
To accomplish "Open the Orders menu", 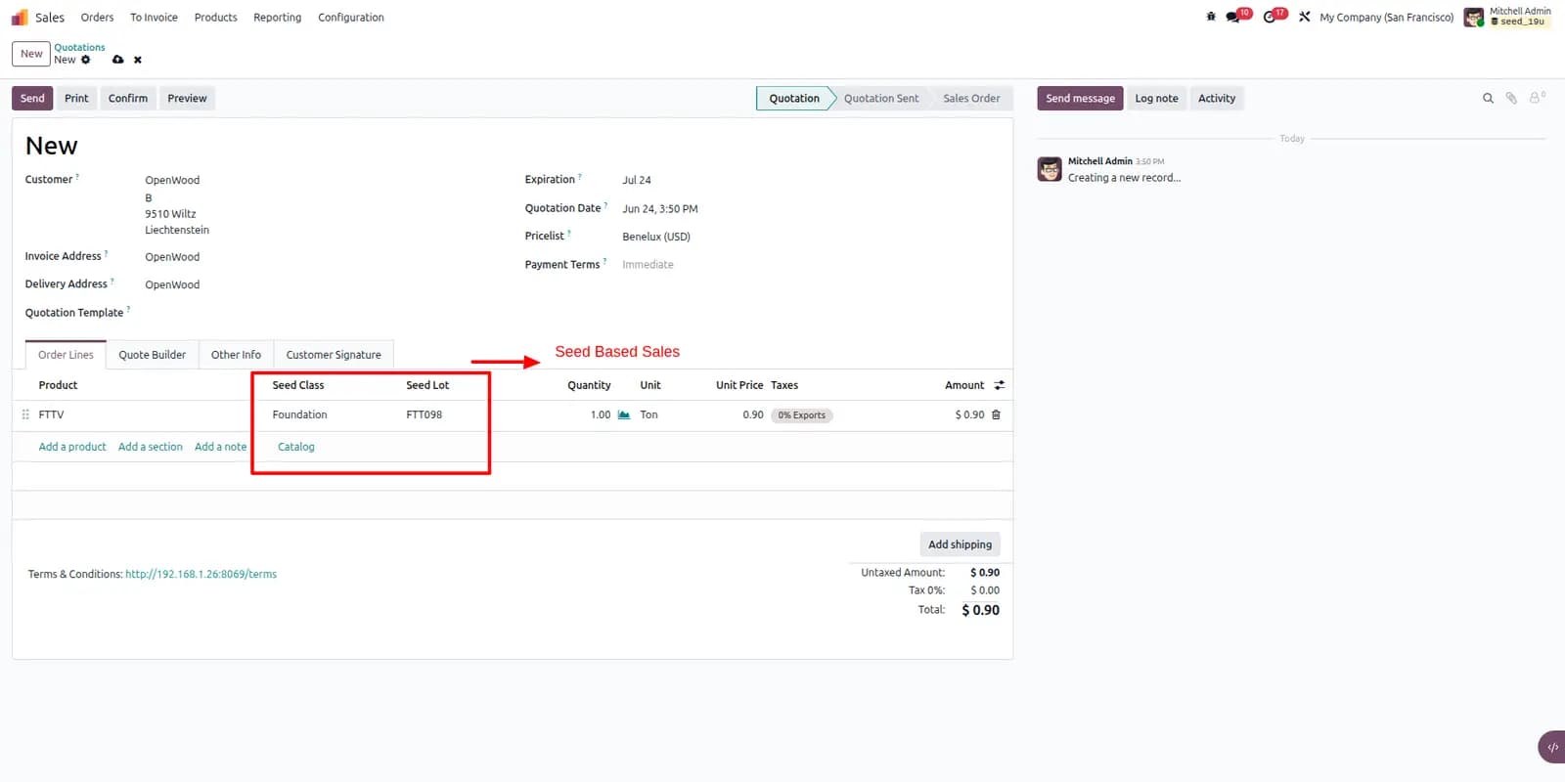I will [x=97, y=18].
